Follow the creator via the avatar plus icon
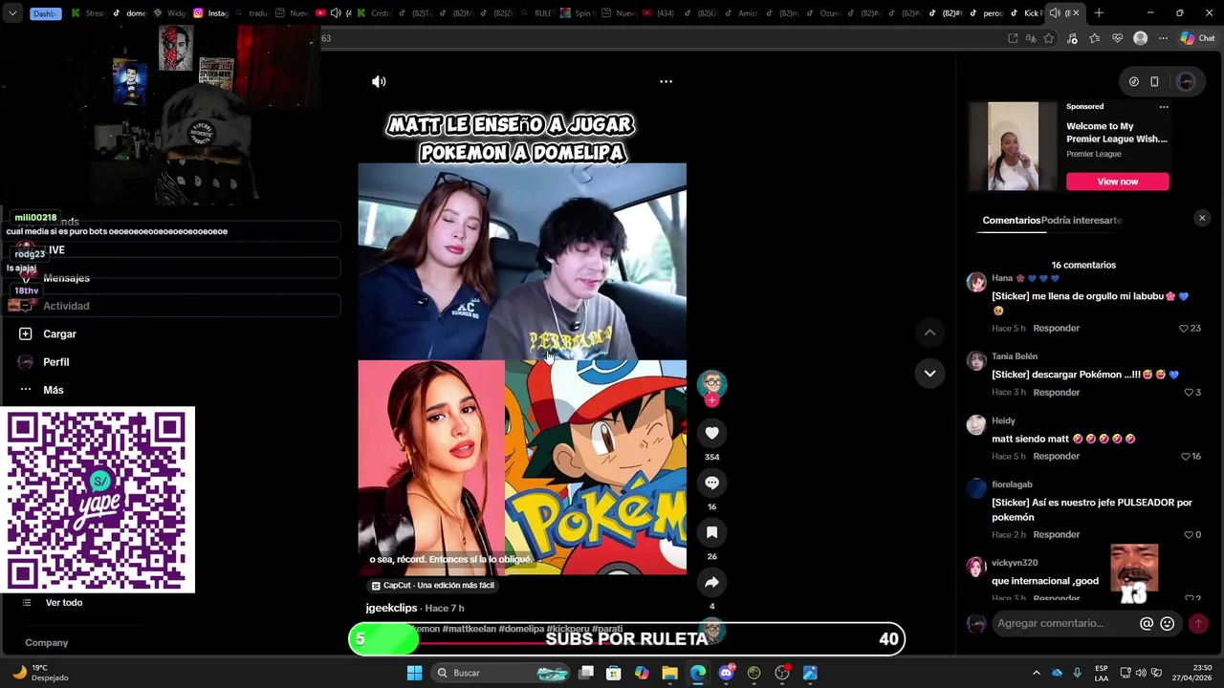Image resolution: width=1224 pixels, height=688 pixels. pyautogui.click(x=711, y=400)
